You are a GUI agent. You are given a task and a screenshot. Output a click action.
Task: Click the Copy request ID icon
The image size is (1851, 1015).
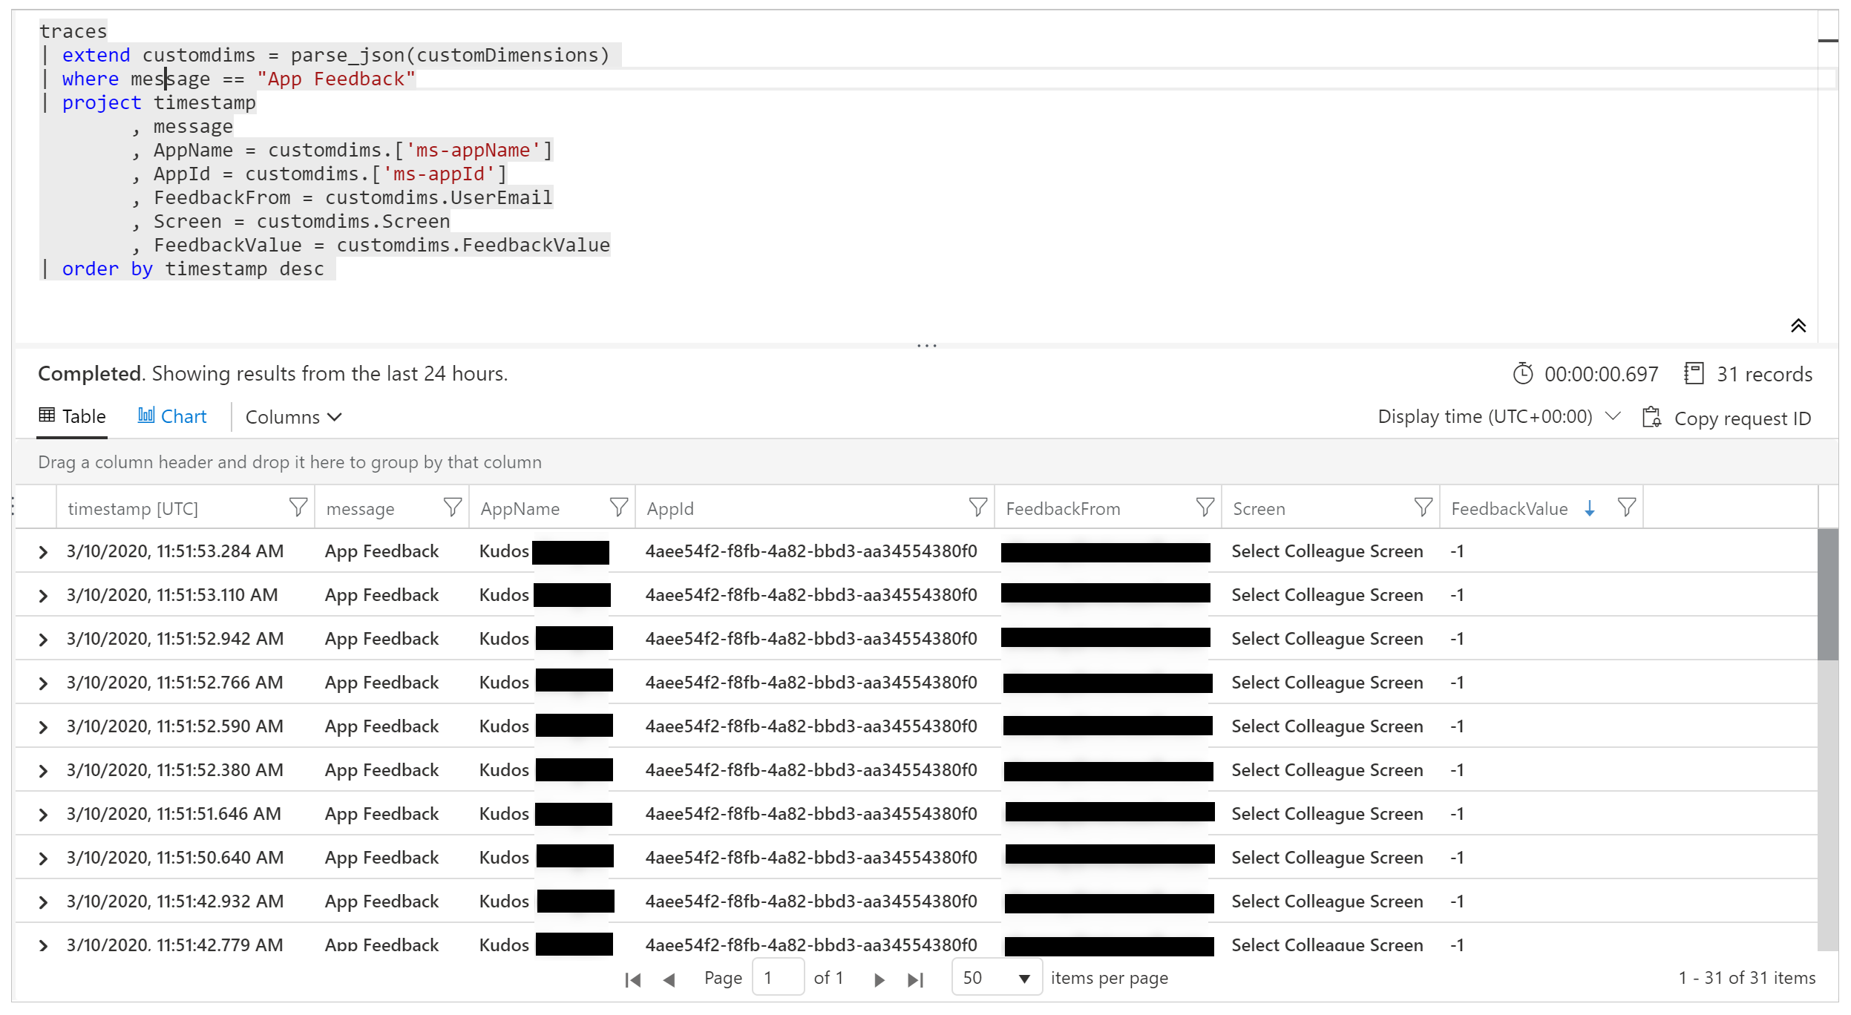(x=1652, y=416)
